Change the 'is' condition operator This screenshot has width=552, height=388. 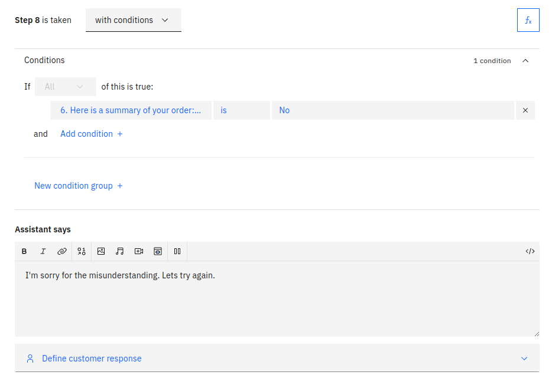pos(241,110)
